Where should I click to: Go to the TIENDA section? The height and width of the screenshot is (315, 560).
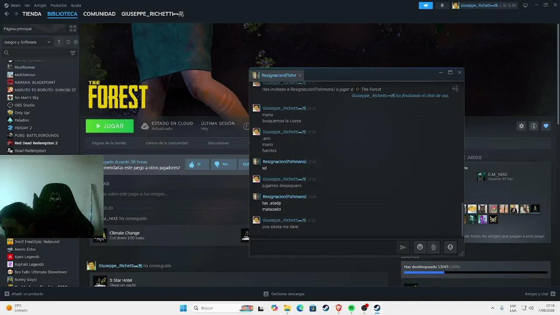[32, 14]
